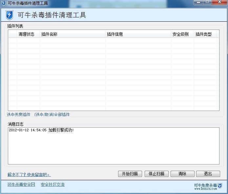Click the small shield icon in title bar
The height and width of the screenshot is (194, 228).
tap(4, 3)
